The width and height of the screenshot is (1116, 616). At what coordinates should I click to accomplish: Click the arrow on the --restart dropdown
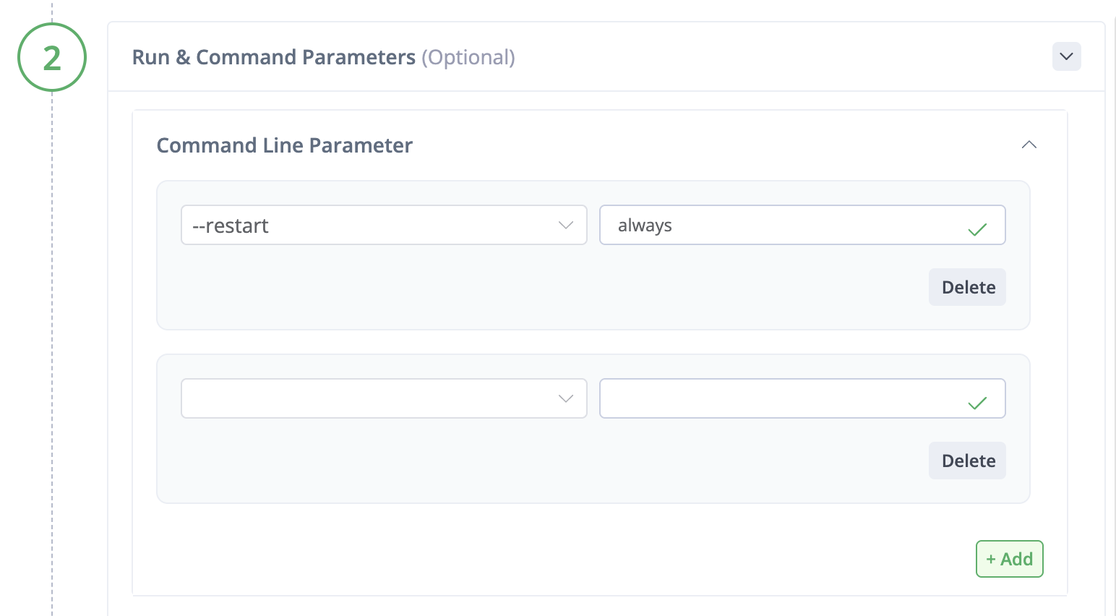(566, 226)
